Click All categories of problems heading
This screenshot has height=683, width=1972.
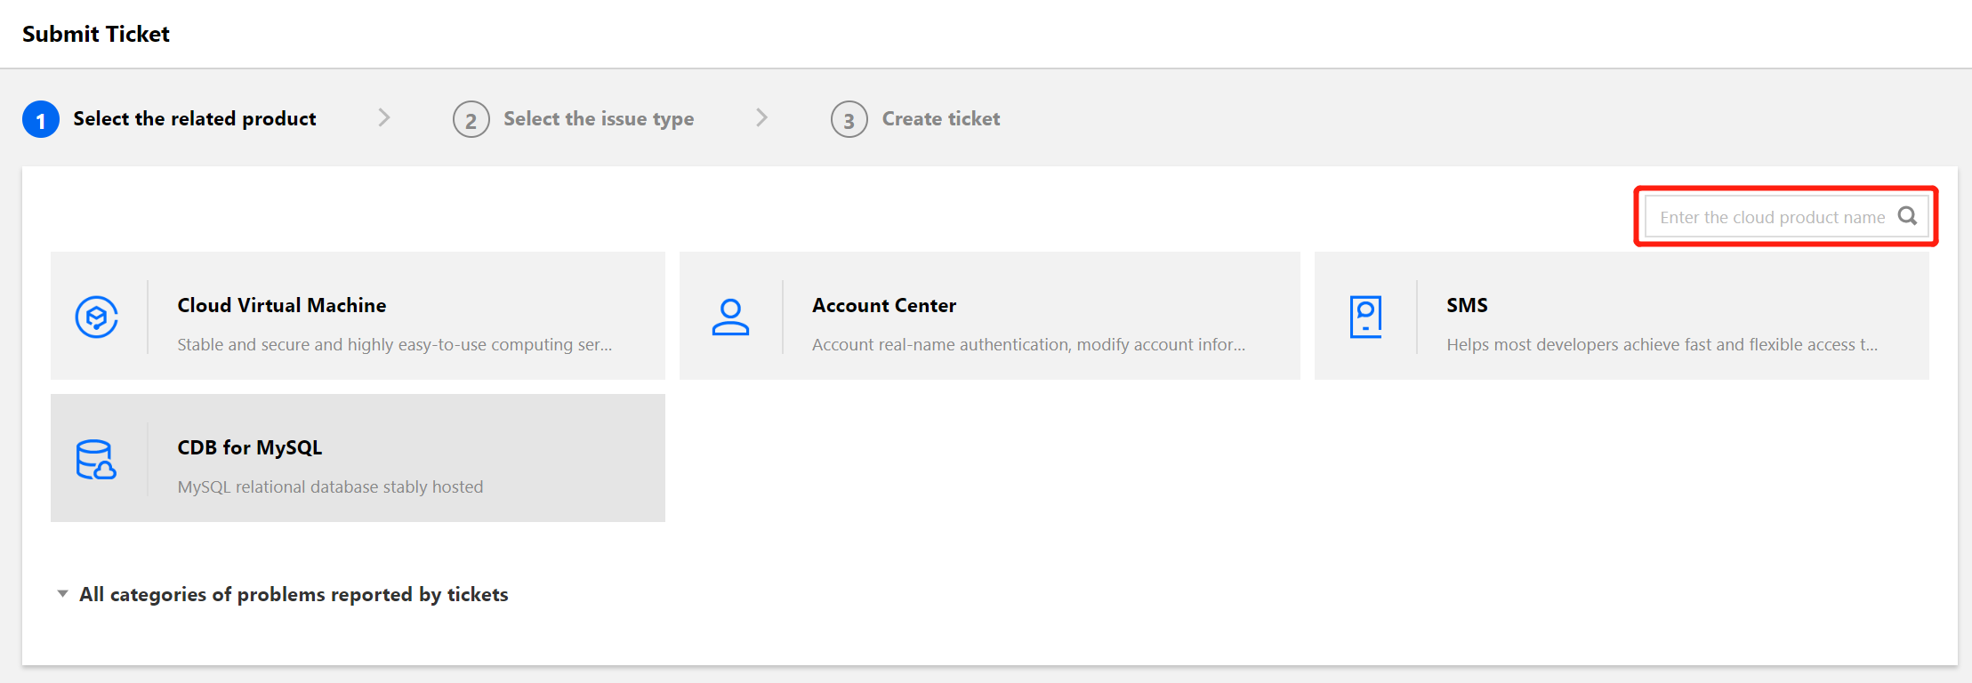coord(294,594)
